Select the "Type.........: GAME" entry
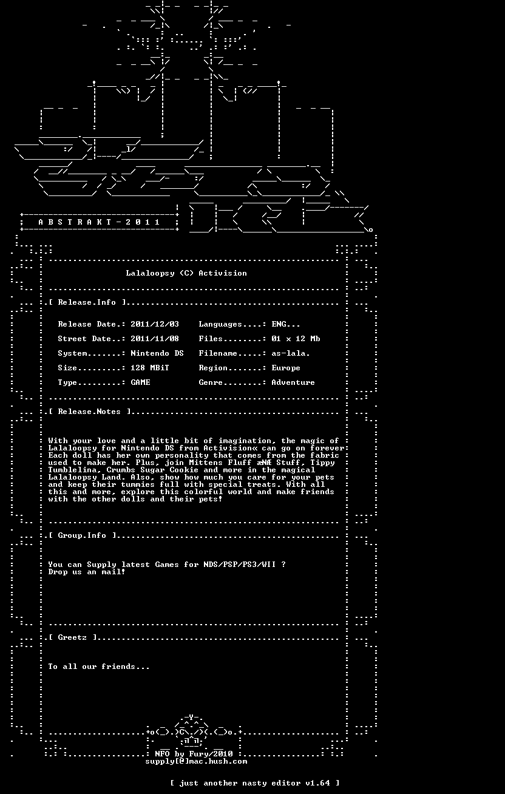505x794 pixels. click(104, 382)
